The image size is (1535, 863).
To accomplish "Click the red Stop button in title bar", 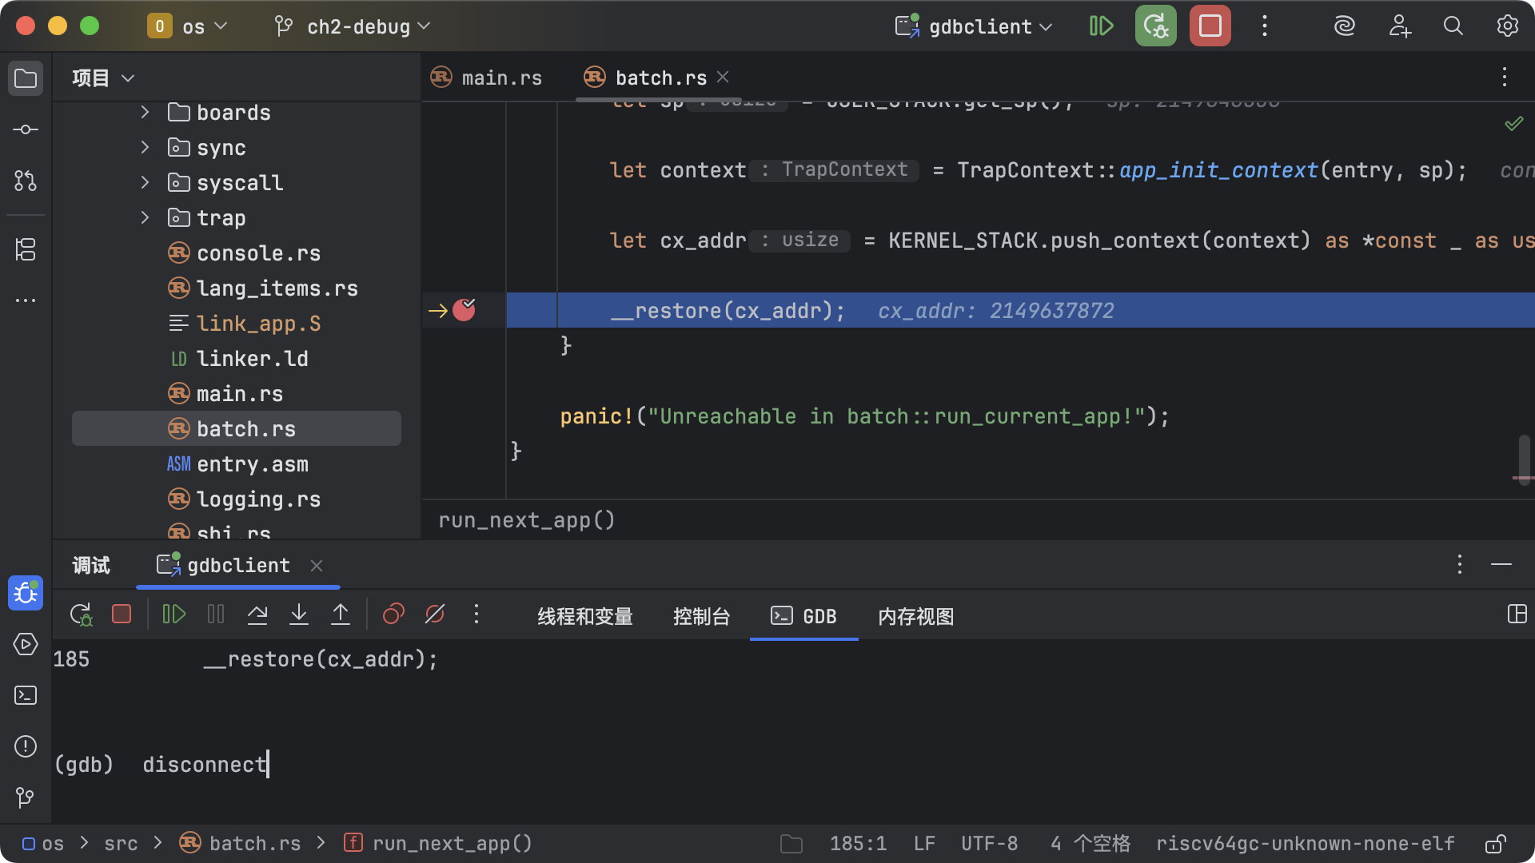I will 1210,26.
